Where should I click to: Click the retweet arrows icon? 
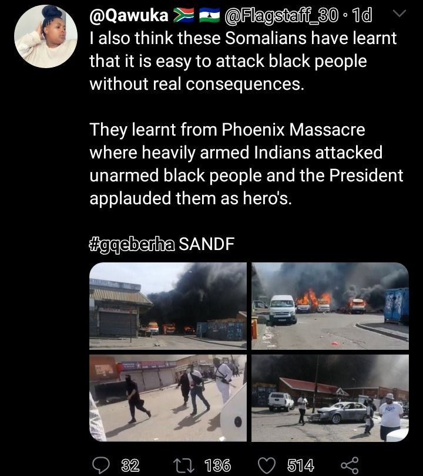(183, 465)
